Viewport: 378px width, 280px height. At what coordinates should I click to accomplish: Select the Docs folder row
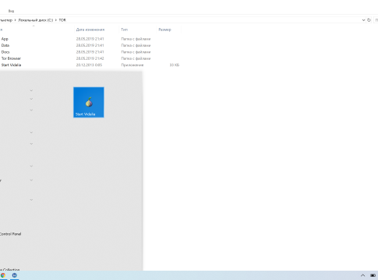pos(90,52)
